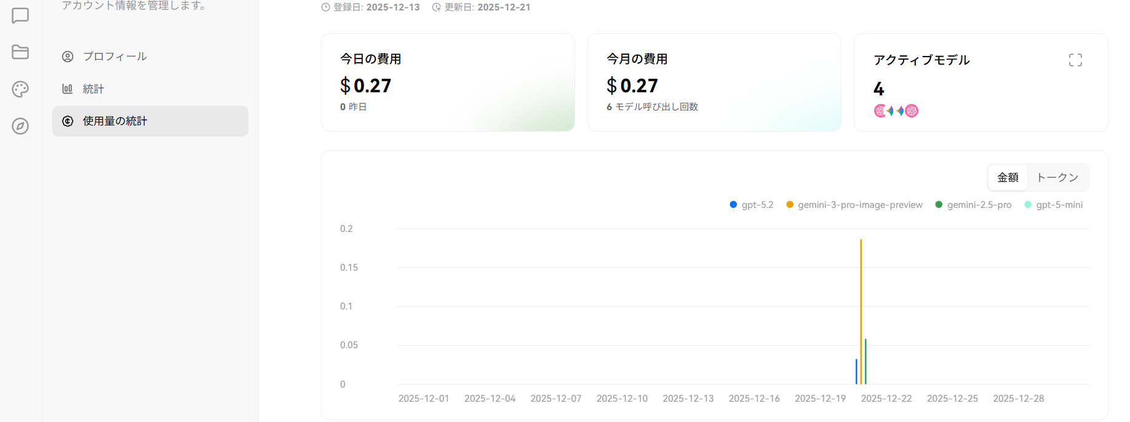Click the last model avatar in アクティブモデル
1130x422 pixels.
tap(912, 111)
